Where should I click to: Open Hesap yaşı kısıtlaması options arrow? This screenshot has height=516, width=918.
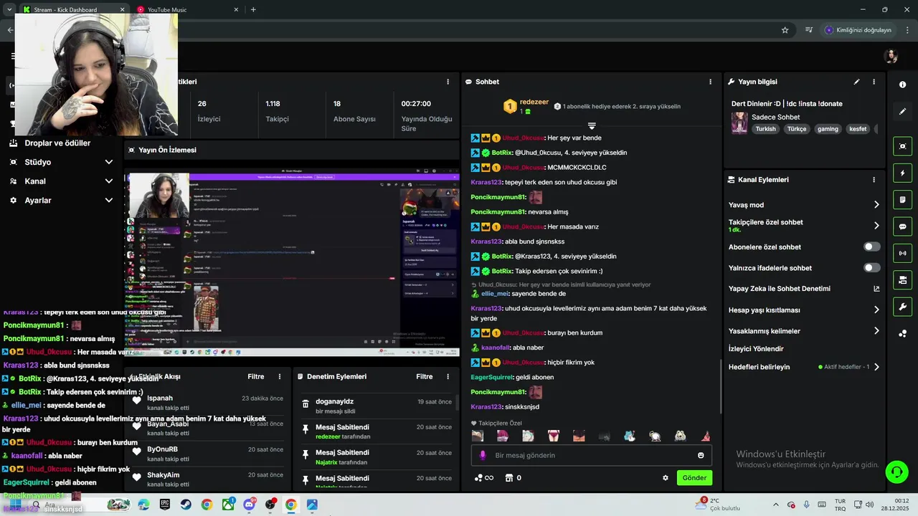click(x=876, y=310)
